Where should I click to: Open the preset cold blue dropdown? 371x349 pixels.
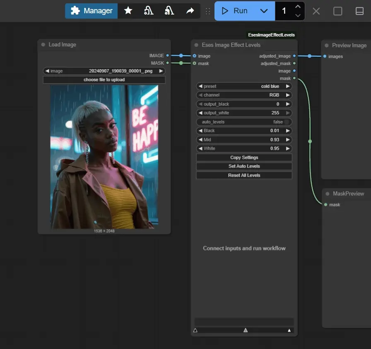pyautogui.click(x=244, y=86)
